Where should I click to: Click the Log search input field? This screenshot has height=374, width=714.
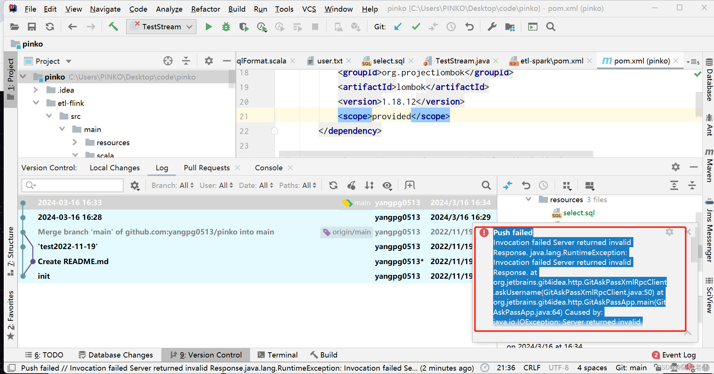(x=73, y=185)
